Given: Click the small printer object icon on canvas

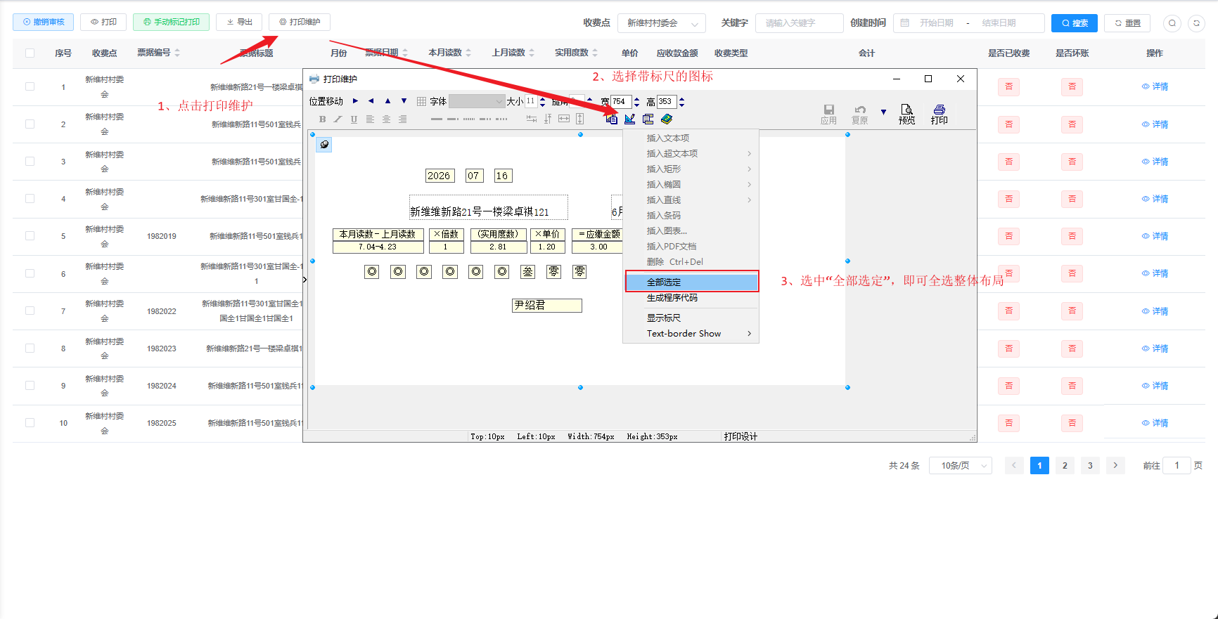Looking at the screenshot, I should [x=323, y=145].
